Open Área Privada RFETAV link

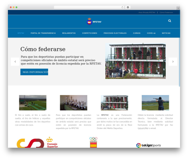(x=147, y=12)
